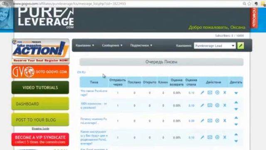Screen dimensions: 266x150
Task: Move '100% комиссии' message down
Action: (x=236, y=109)
